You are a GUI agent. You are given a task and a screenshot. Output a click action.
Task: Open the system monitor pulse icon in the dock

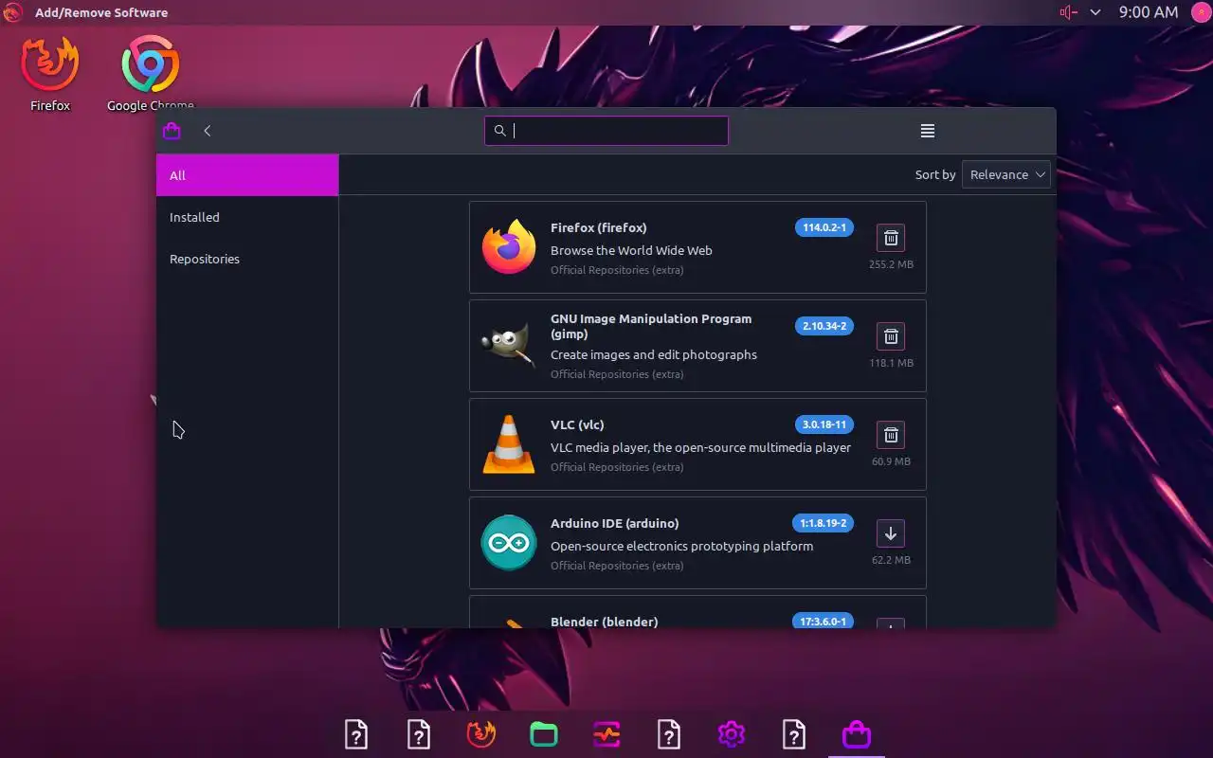coord(606,734)
